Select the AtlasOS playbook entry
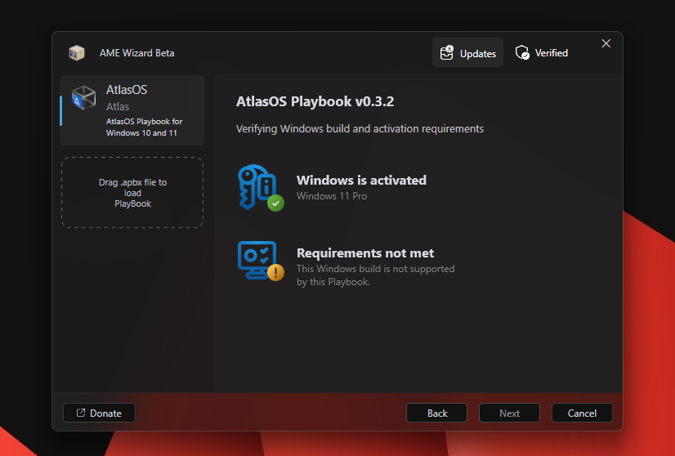 132,110
